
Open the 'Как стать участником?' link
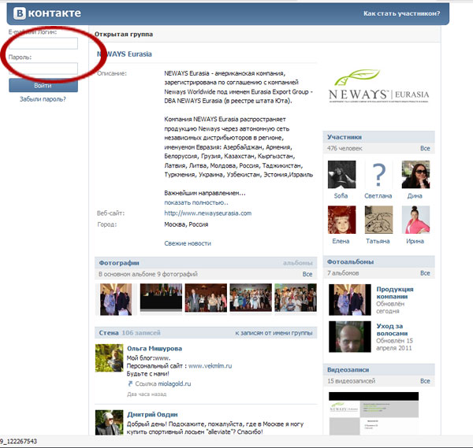coord(401,13)
